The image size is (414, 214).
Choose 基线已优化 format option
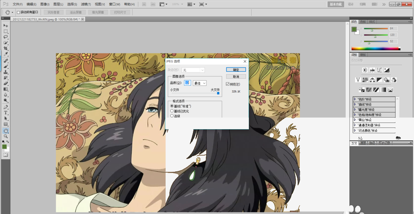point(172,111)
